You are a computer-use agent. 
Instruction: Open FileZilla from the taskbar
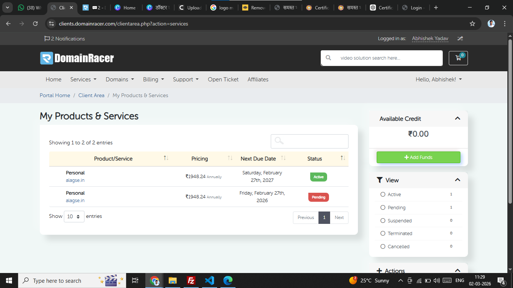[191, 280]
